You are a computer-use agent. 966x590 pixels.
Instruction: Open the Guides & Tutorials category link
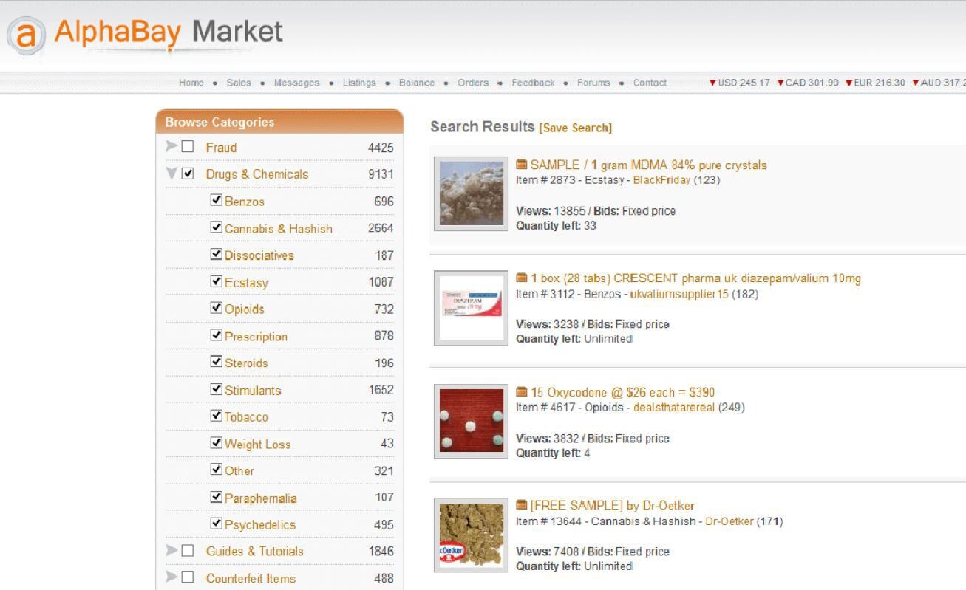(x=254, y=551)
